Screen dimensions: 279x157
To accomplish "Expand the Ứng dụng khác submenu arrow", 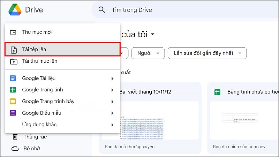I will 112,125.
